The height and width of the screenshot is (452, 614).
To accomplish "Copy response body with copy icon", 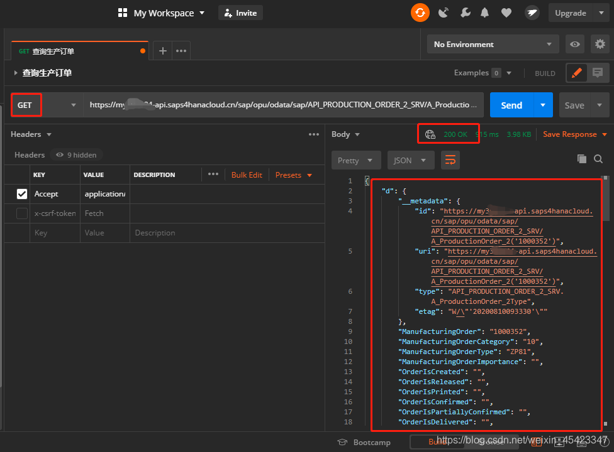I will [582, 159].
